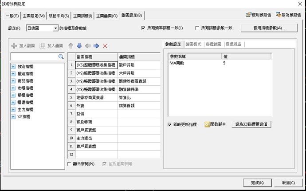The height and width of the screenshot is (191, 306).
Task: Click the 完成 button
Action: point(257,183)
